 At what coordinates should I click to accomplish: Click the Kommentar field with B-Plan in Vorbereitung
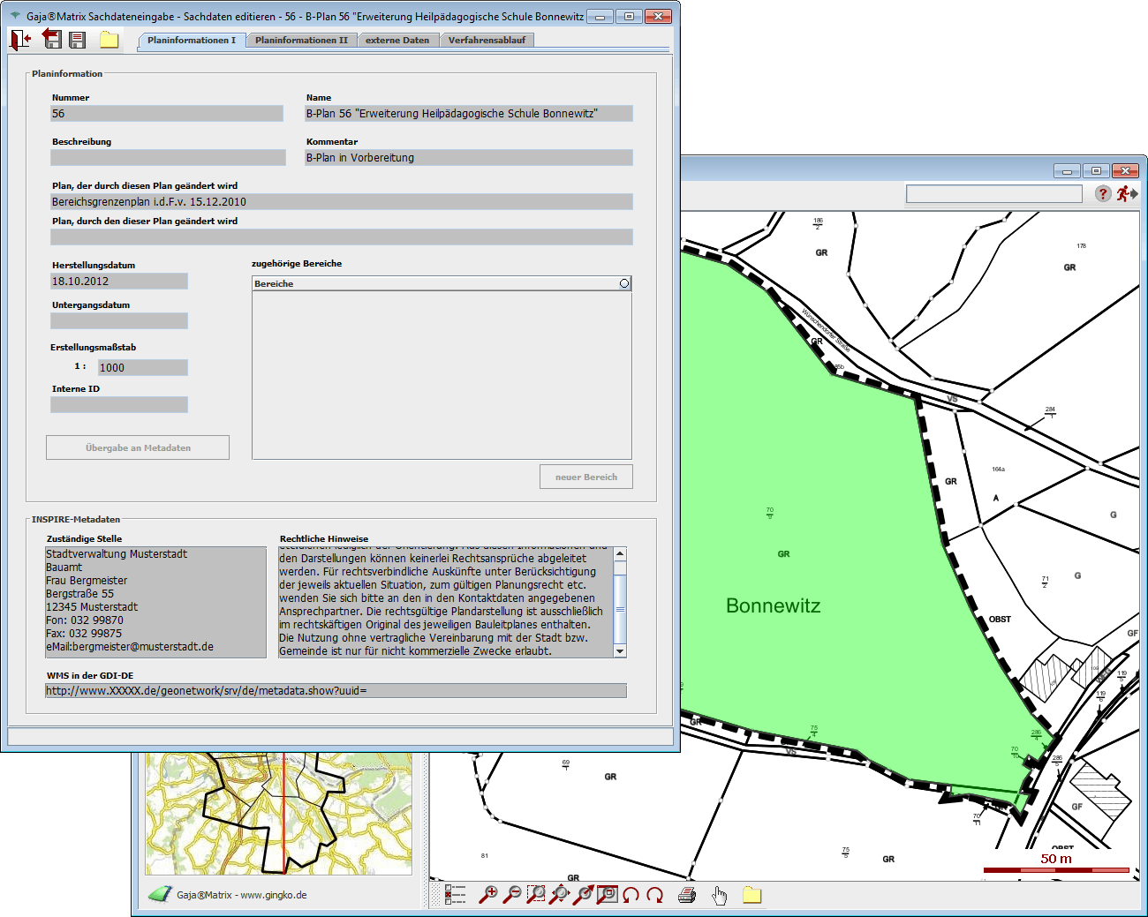468,158
